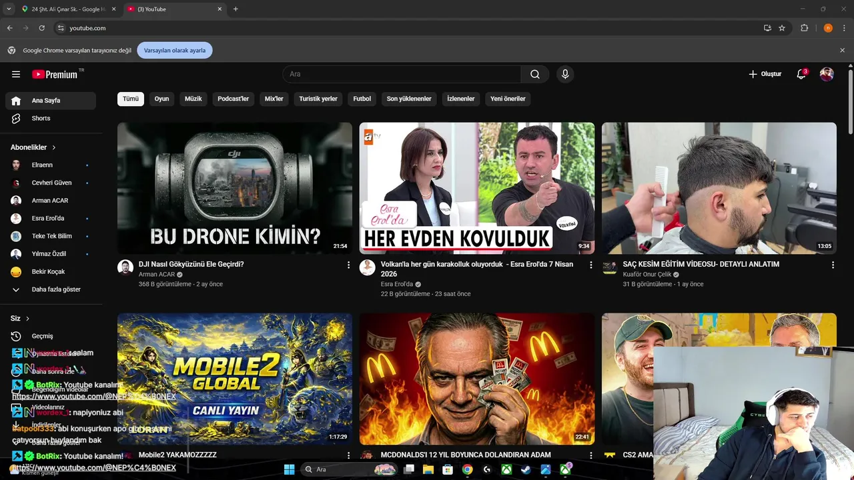The height and width of the screenshot is (480, 854).
Task: Reload the page in Chrome
Action: pyautogui.click(x=41, y=28)
